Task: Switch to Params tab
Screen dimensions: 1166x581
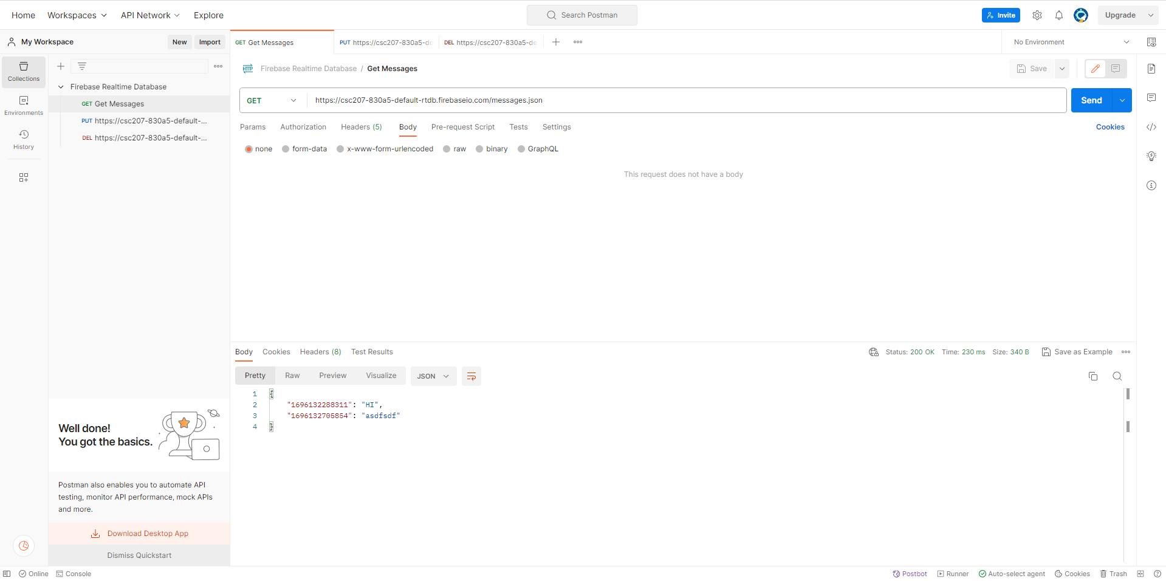Action: point(253,127)
